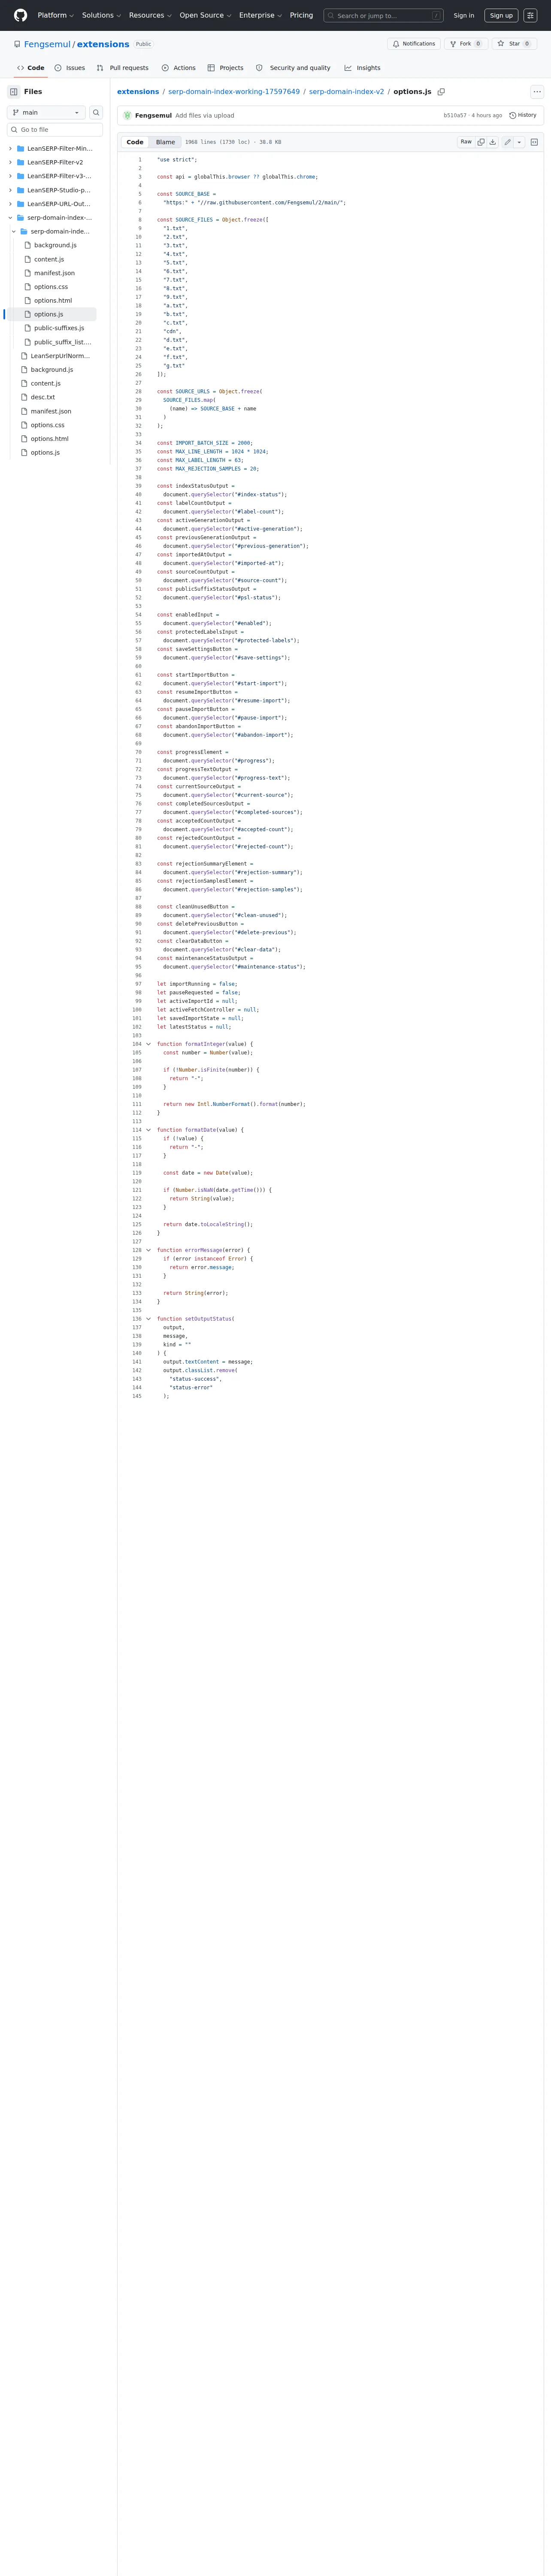View the file History
The width and height of the screenshot is (551, 2576).
coord(523,115)
